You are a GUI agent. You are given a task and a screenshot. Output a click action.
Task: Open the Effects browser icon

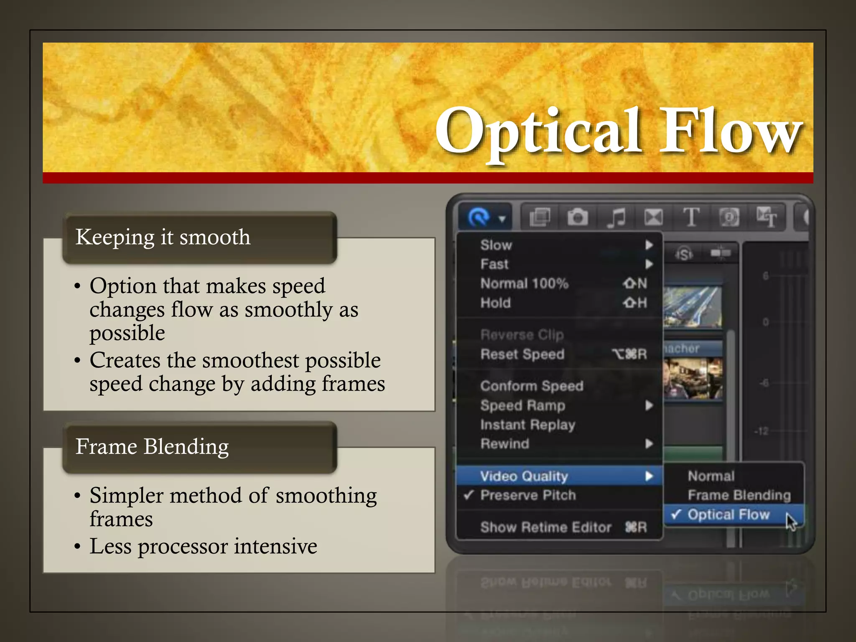point(540,217)
